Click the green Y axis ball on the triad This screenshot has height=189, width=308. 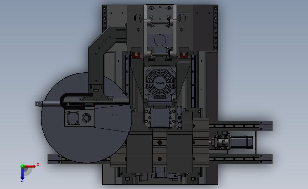22,166
